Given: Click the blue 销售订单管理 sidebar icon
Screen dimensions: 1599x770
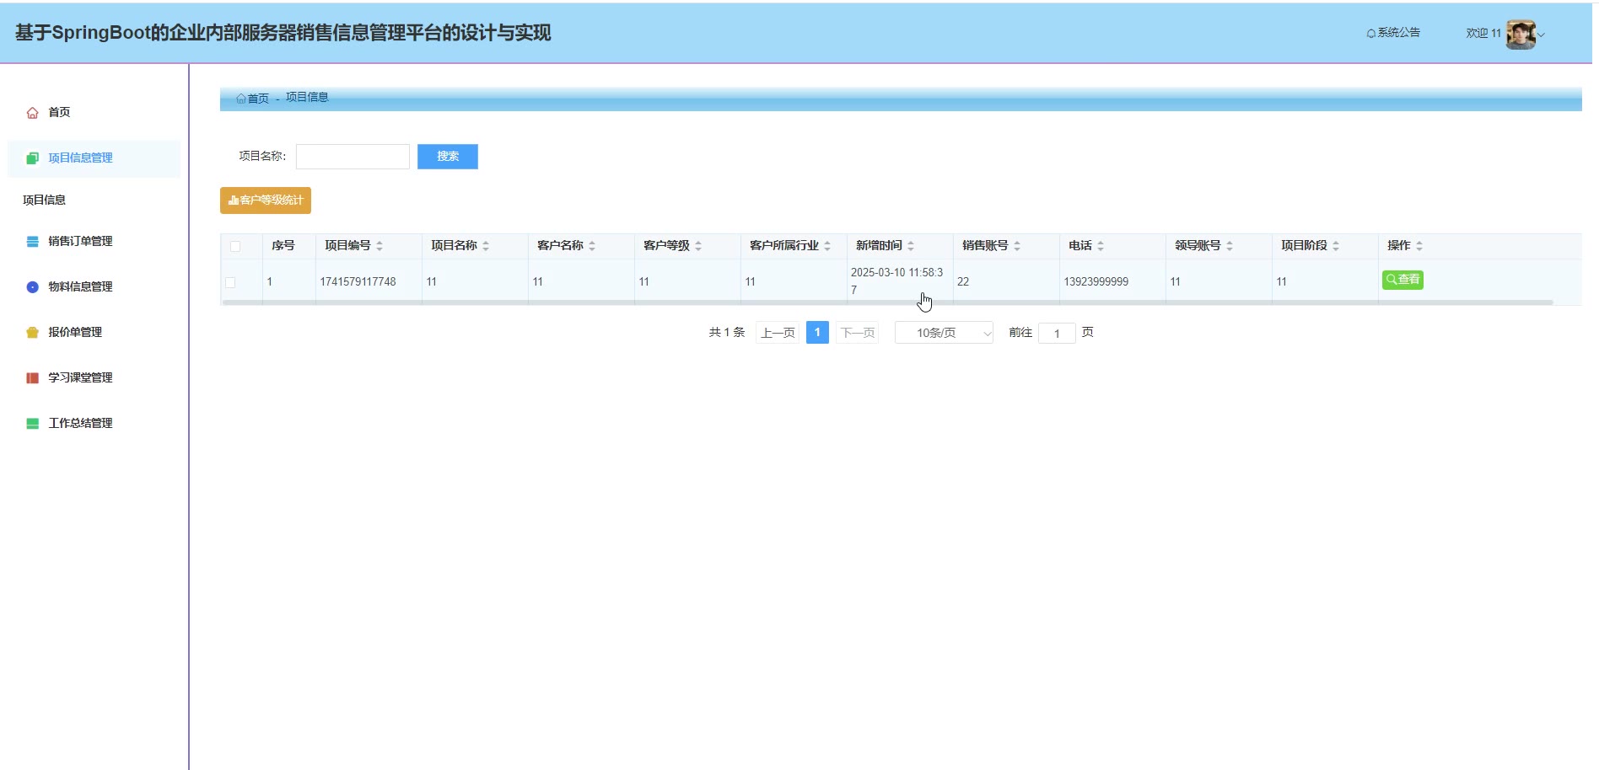Looking at the screenshot, I should pyautogui.click(x=33, y=242).
